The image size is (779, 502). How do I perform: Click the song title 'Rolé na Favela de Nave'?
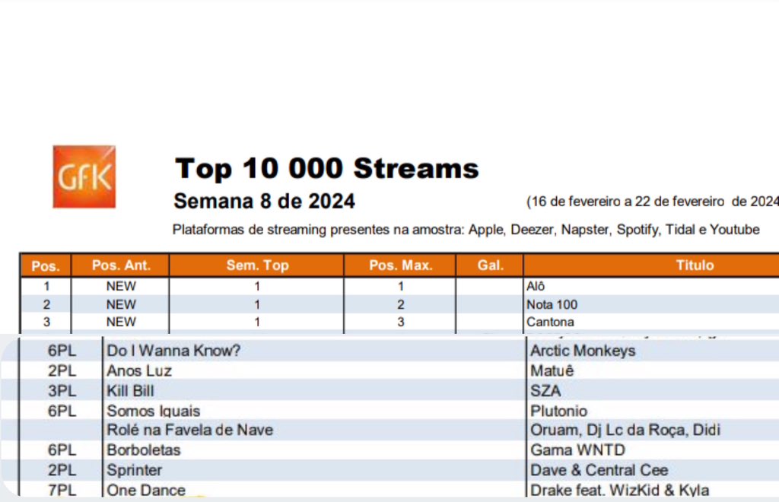pos(189,430)
